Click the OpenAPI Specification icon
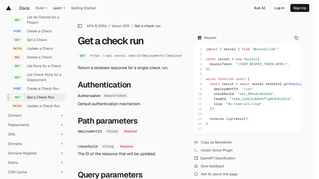This screenshot has height=179, width=319. [196, 158]
